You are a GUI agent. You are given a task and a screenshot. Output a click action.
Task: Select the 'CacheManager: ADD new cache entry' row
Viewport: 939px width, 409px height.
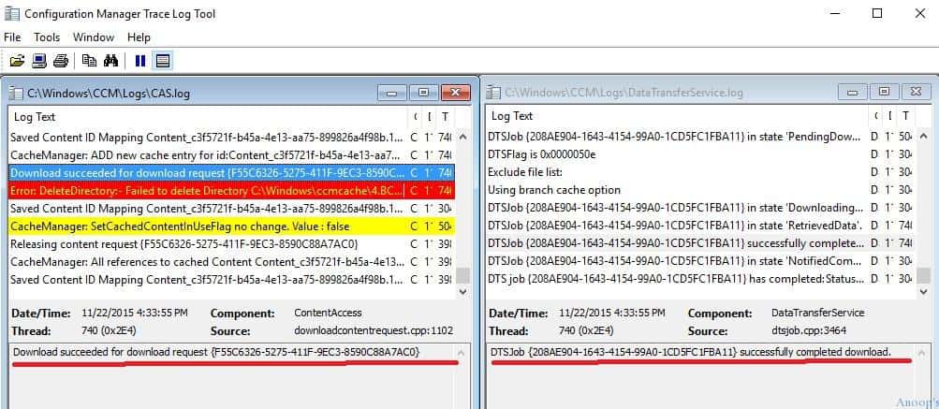231,155
